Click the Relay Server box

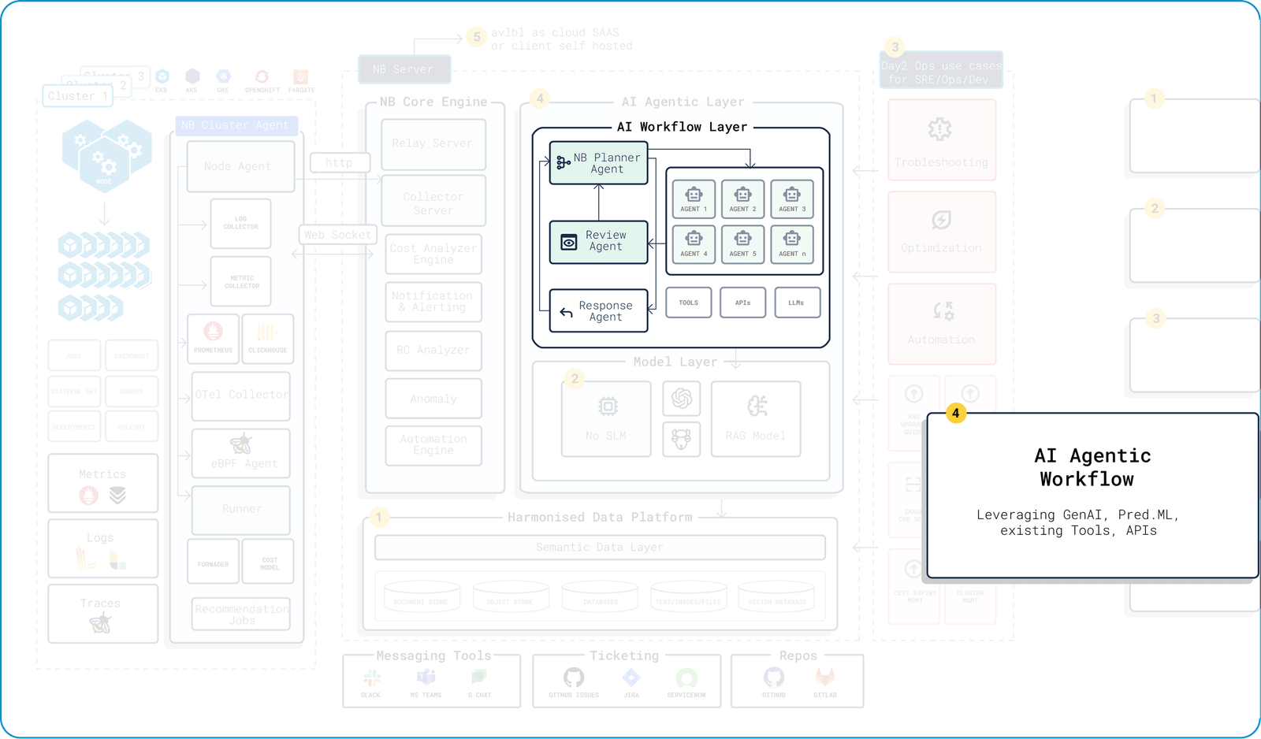433,144
